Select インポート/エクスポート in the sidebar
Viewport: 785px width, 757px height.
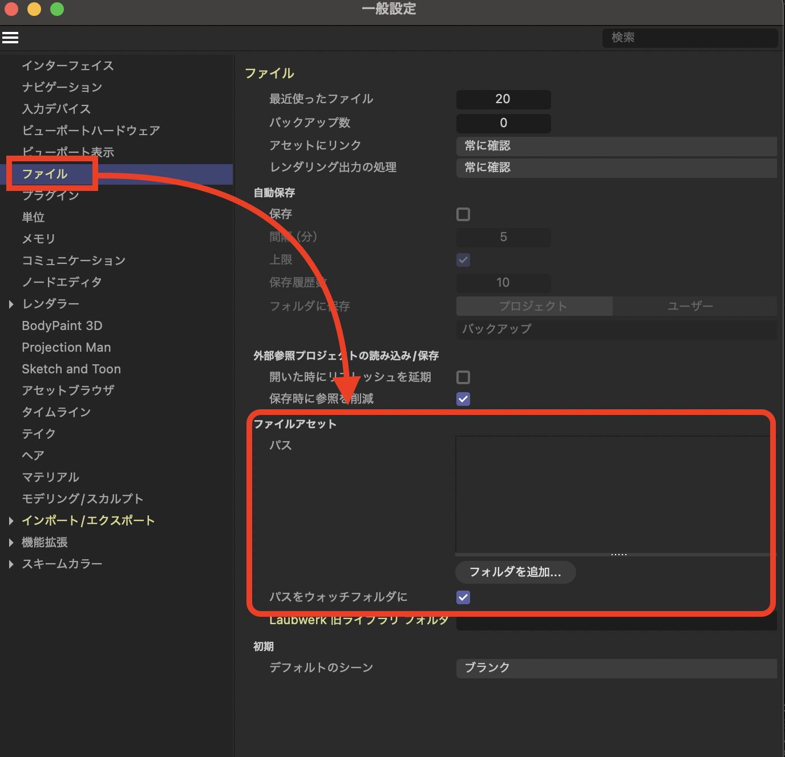(88, 520)
